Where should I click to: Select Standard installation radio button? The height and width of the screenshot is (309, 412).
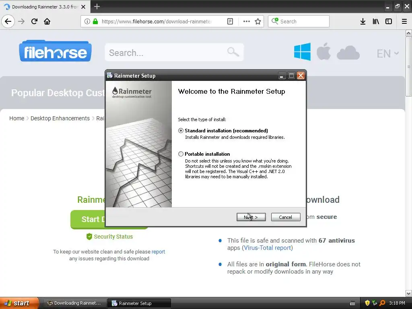click(181, 131)
